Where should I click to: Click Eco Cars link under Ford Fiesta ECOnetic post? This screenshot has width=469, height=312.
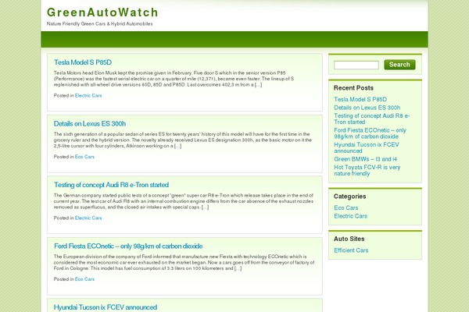point(84,279)
